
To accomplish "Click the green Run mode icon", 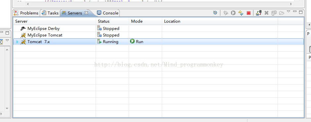I will tap(132, 41).
